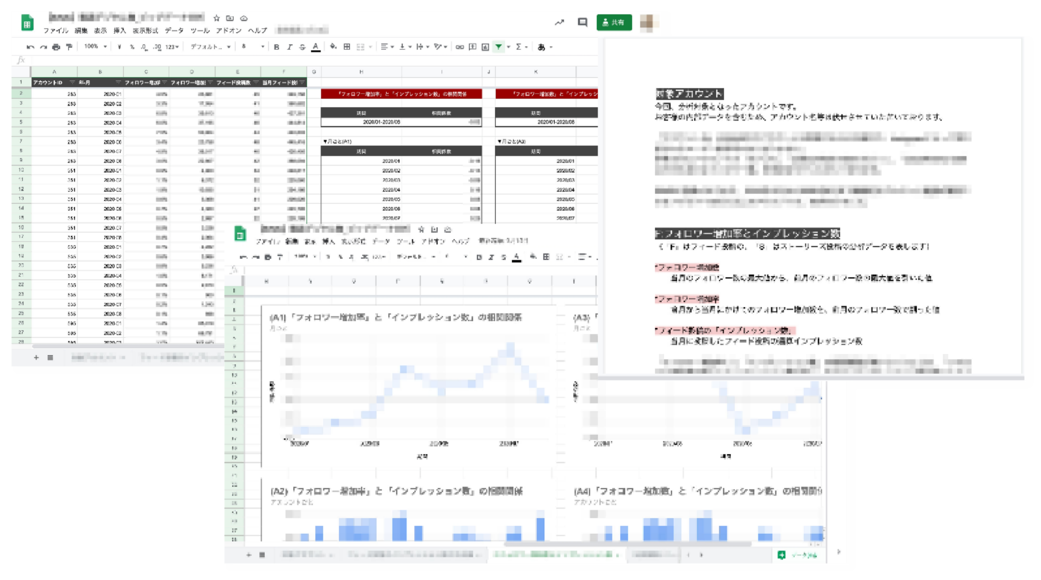The width and height of the screenshot is (1041, 580).
Task: Click the green 共有 share button
Action: pyautogui.click(x=614, y=22)
